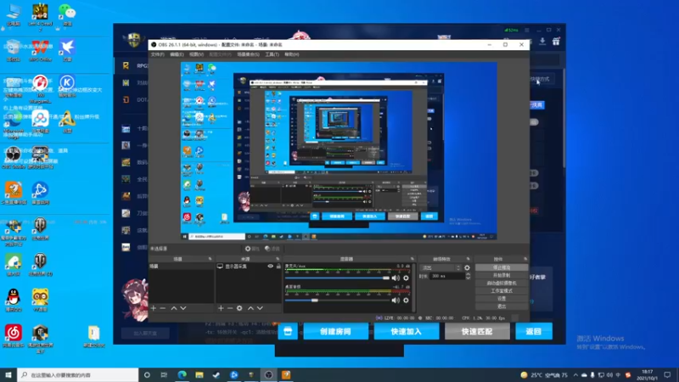Open the 淡出 scene transition dropdown

[440, 267]
